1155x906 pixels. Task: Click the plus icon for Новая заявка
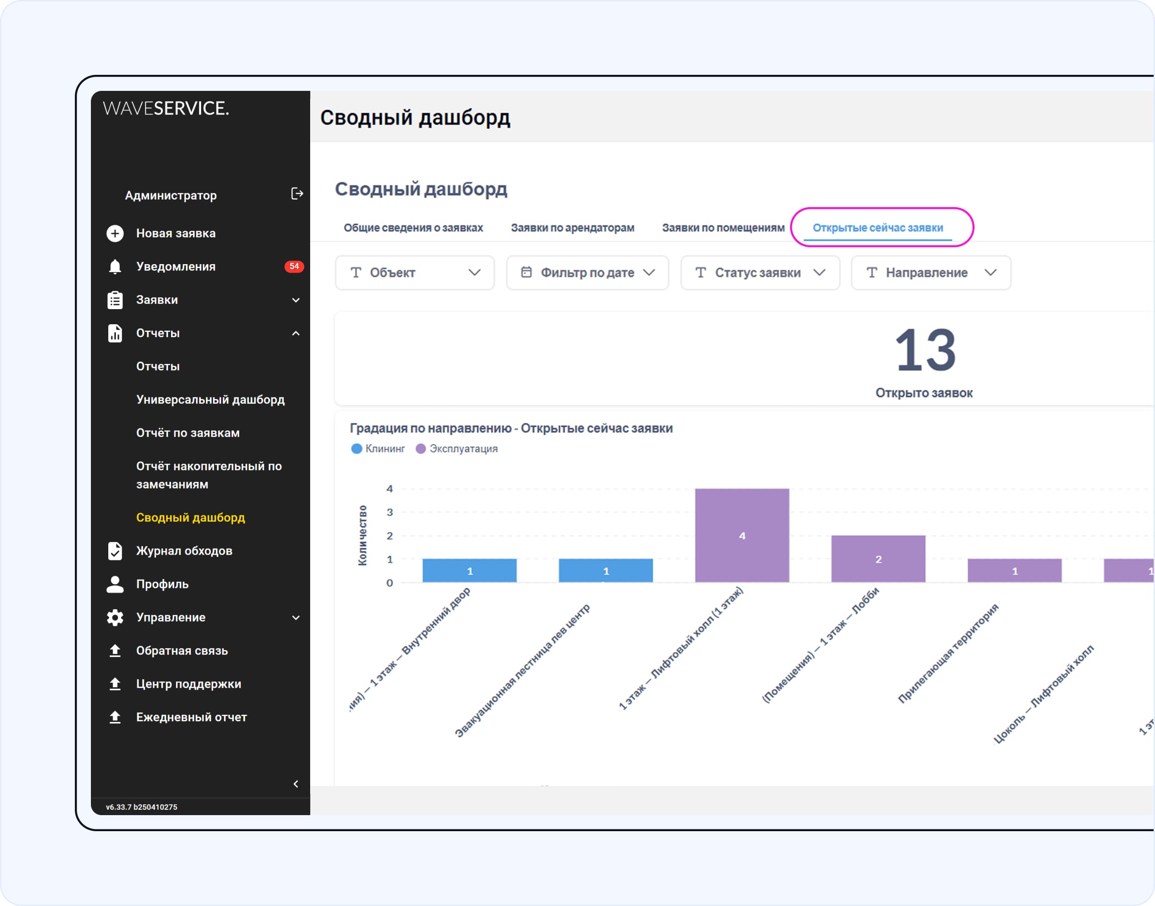[x=115, y=233]
